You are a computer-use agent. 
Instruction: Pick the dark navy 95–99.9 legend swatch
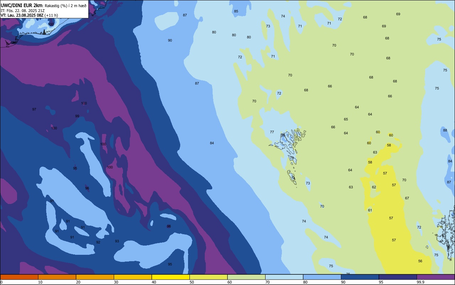(x=398, y=277)
